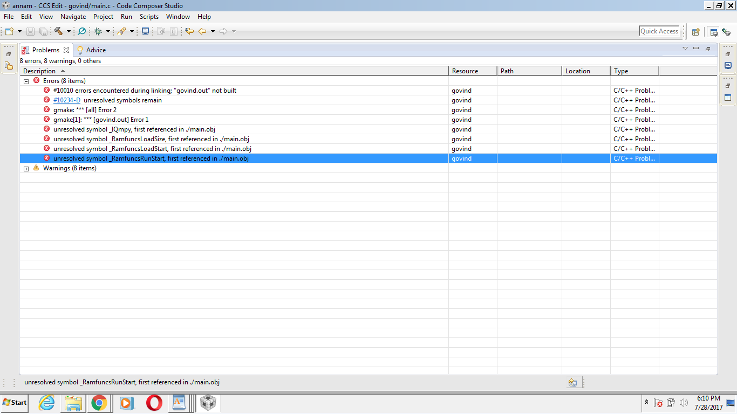The image size is (737, 414).
Task: Switch to the CCS Debug perspective icon
Action: [726, 32]
